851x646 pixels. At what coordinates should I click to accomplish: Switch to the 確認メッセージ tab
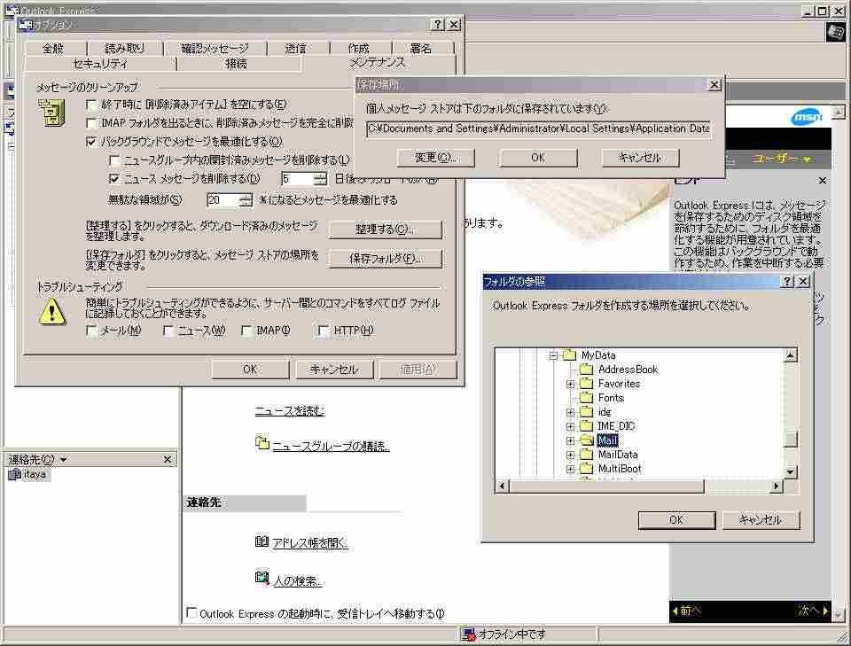tap(215, 48)
